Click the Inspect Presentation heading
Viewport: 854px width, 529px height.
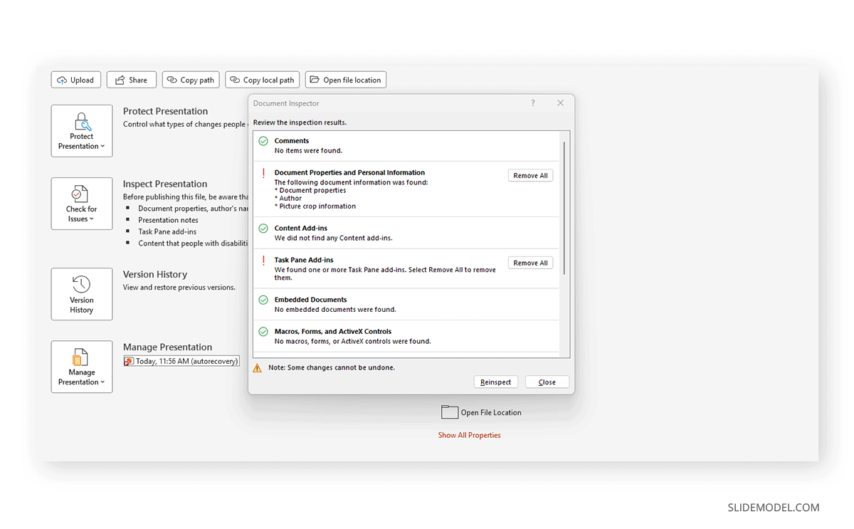pyautogui.click(x=165, y=184)
